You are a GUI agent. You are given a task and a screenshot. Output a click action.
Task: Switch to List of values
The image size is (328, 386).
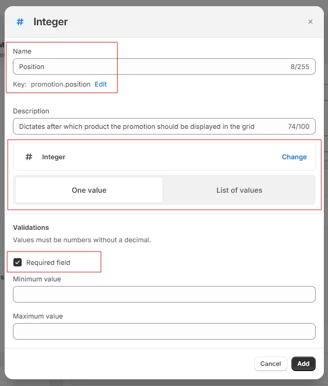click(x=239, y=190)
